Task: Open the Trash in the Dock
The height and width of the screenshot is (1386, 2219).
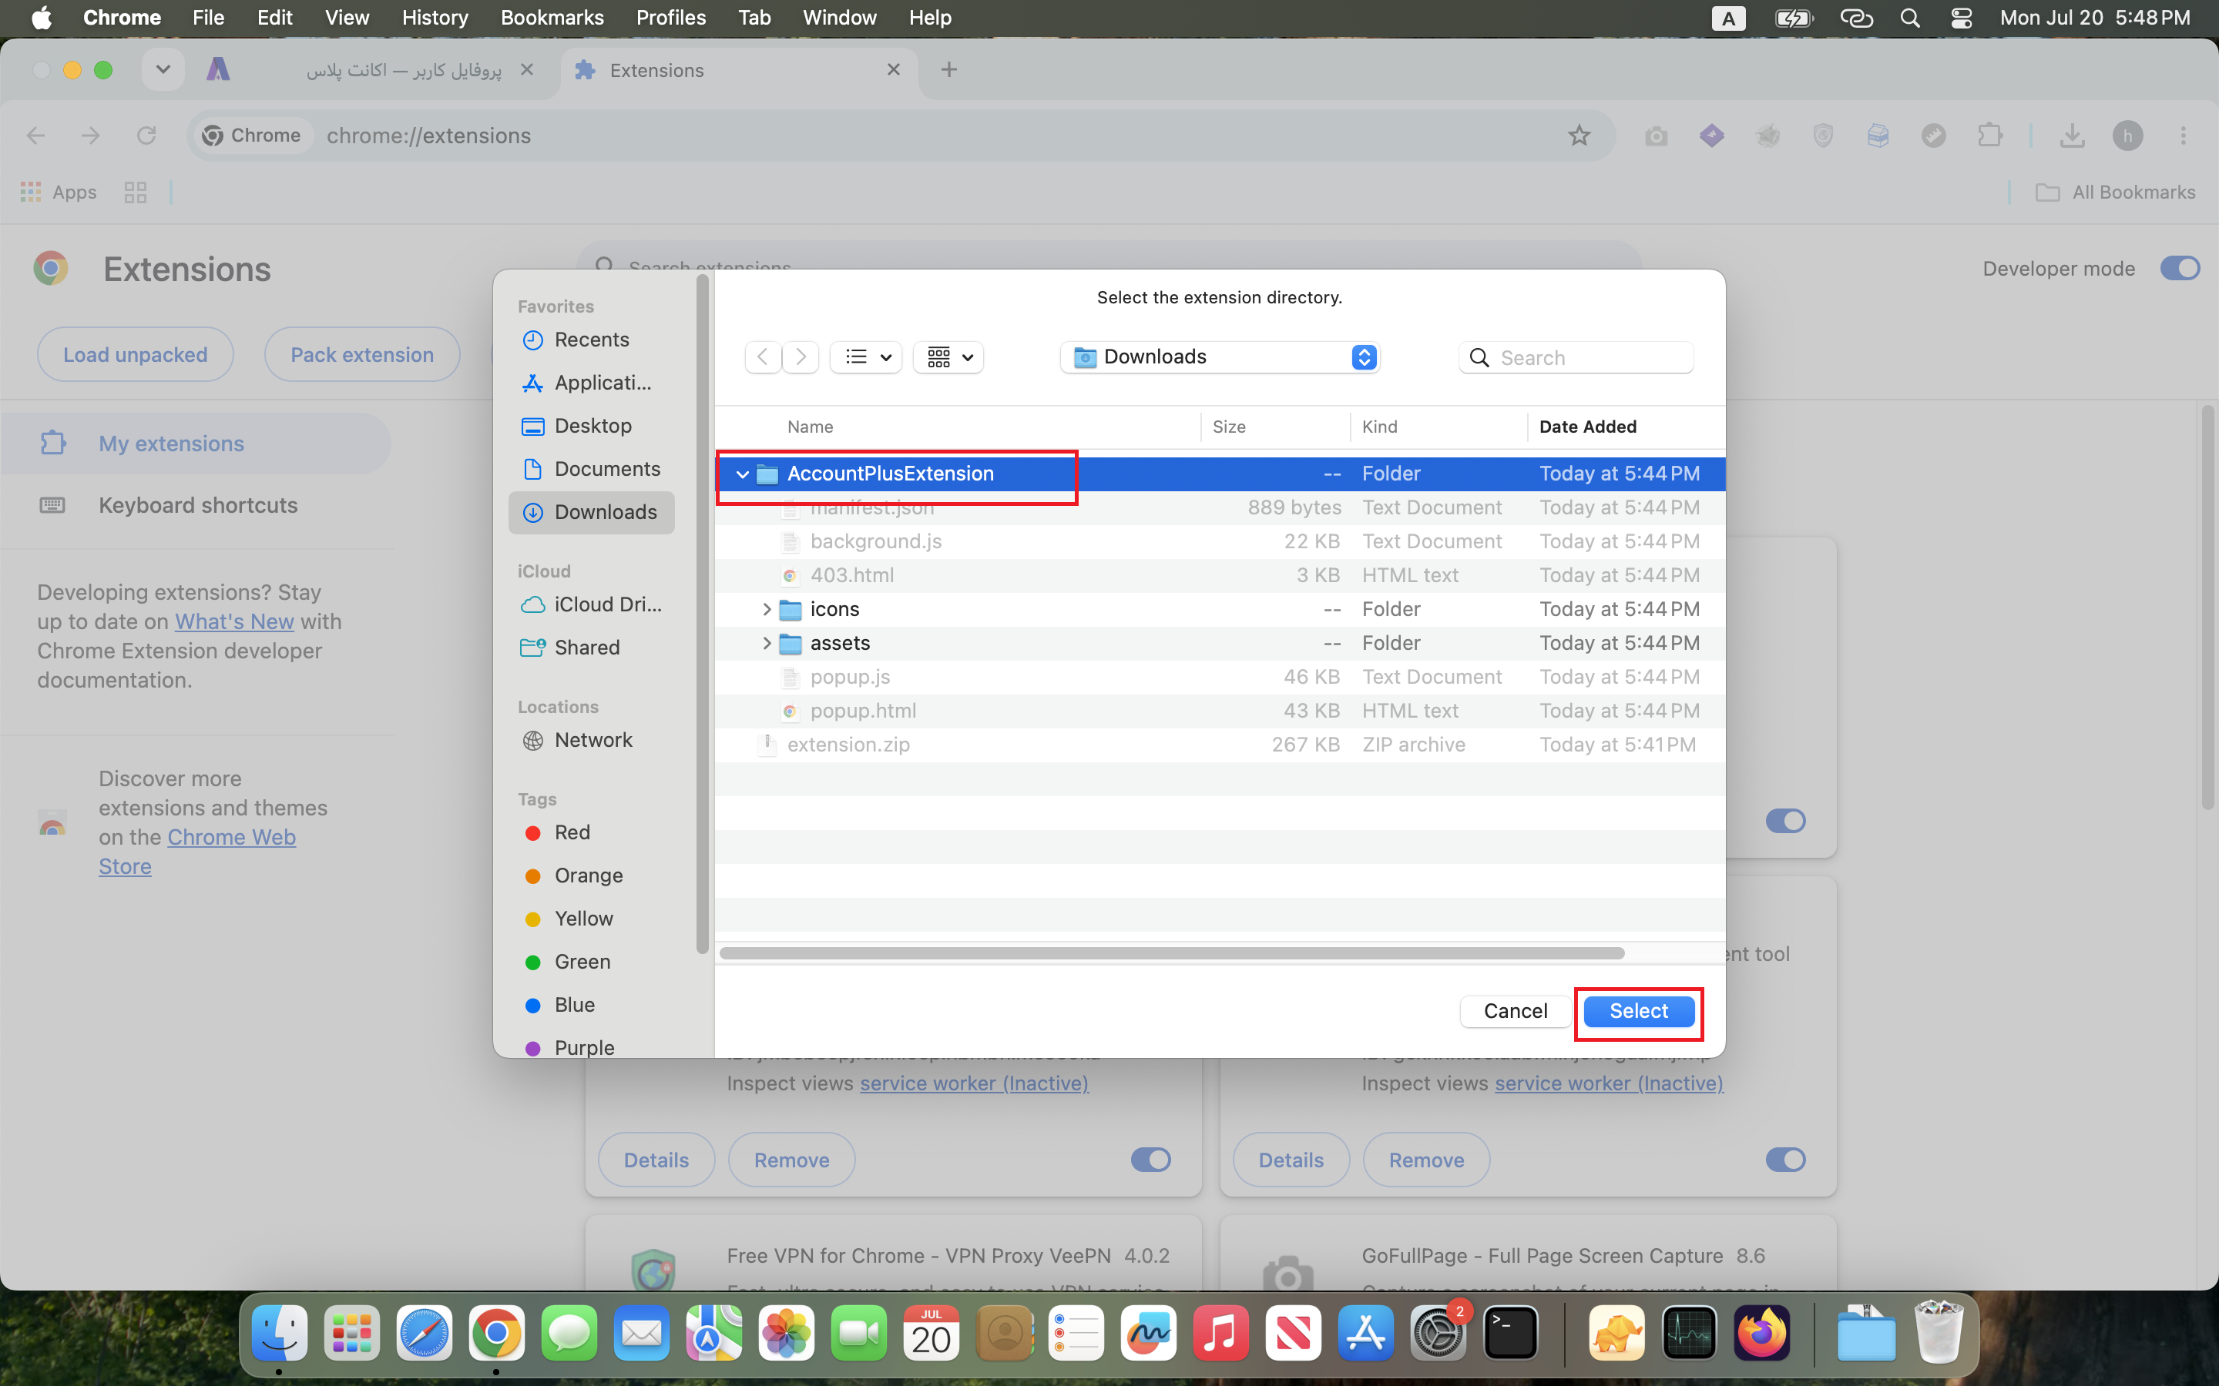Action: click(1939, 1333)
